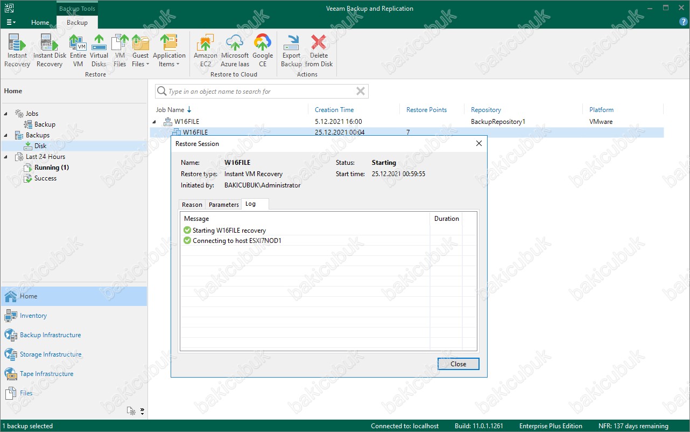Screen dimensions: 690x432
Task: Close Restore Session dialog with X
Action: (479, 144)
